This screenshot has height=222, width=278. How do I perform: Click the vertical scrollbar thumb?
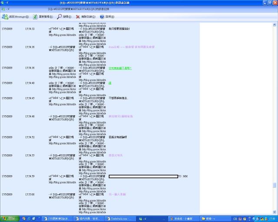[275, 185]
